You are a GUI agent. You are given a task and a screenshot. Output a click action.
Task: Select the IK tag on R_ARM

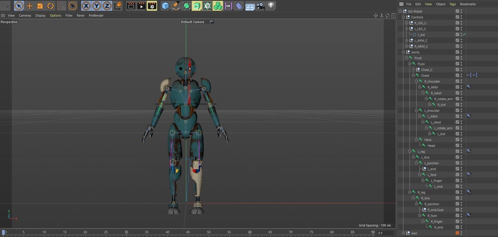pos(469,87)
